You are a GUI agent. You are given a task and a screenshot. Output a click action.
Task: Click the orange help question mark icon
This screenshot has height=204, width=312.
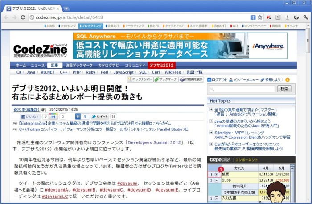(x=287, y=80)
